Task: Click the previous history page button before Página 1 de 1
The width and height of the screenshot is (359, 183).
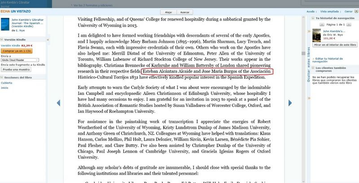Action: [322, 25]
